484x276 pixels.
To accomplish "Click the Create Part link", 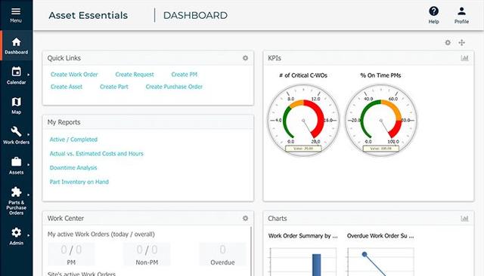I will 114,87.
